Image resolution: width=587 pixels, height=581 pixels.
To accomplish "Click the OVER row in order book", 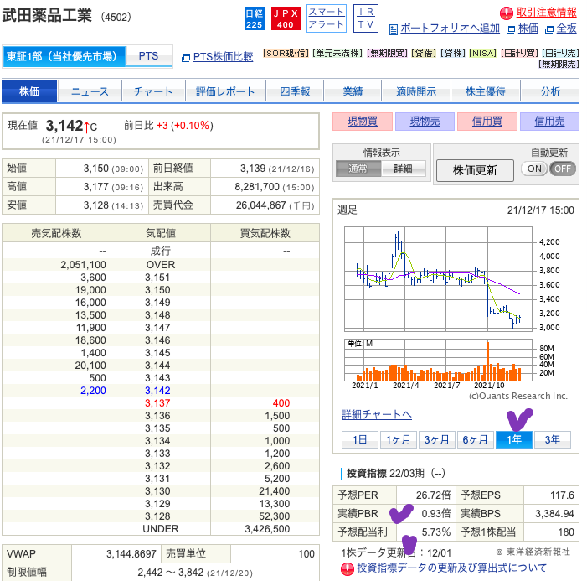I will pos(161,265).
